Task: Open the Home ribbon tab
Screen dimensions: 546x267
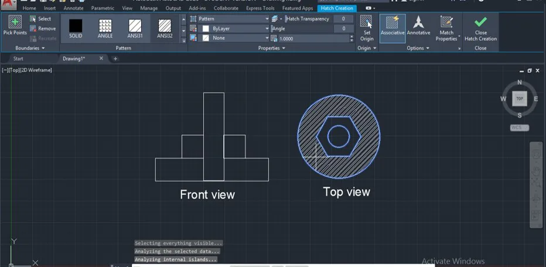Action: click(29, 8)
